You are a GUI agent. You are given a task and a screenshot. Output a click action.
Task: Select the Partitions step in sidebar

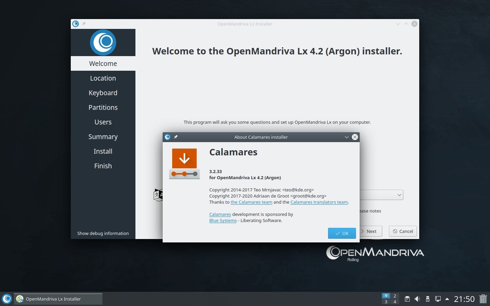[x=103, y=107]
